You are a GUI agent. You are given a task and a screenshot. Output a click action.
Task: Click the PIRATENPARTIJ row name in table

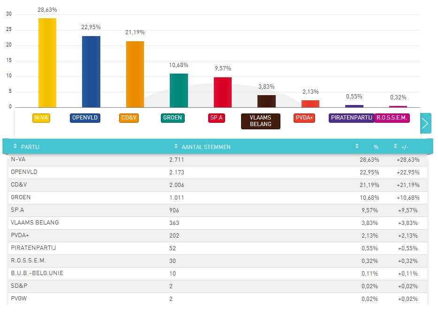coord(33,248)
